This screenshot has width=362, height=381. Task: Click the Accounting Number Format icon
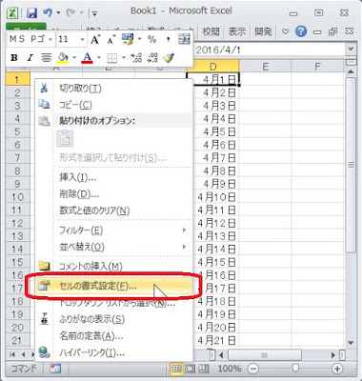coord(128,39)
